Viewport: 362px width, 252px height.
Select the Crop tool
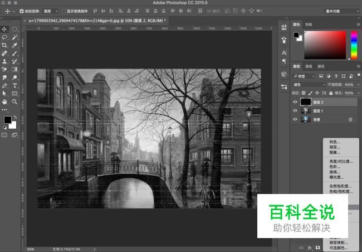pyautogui.click(x=4, y=45)
